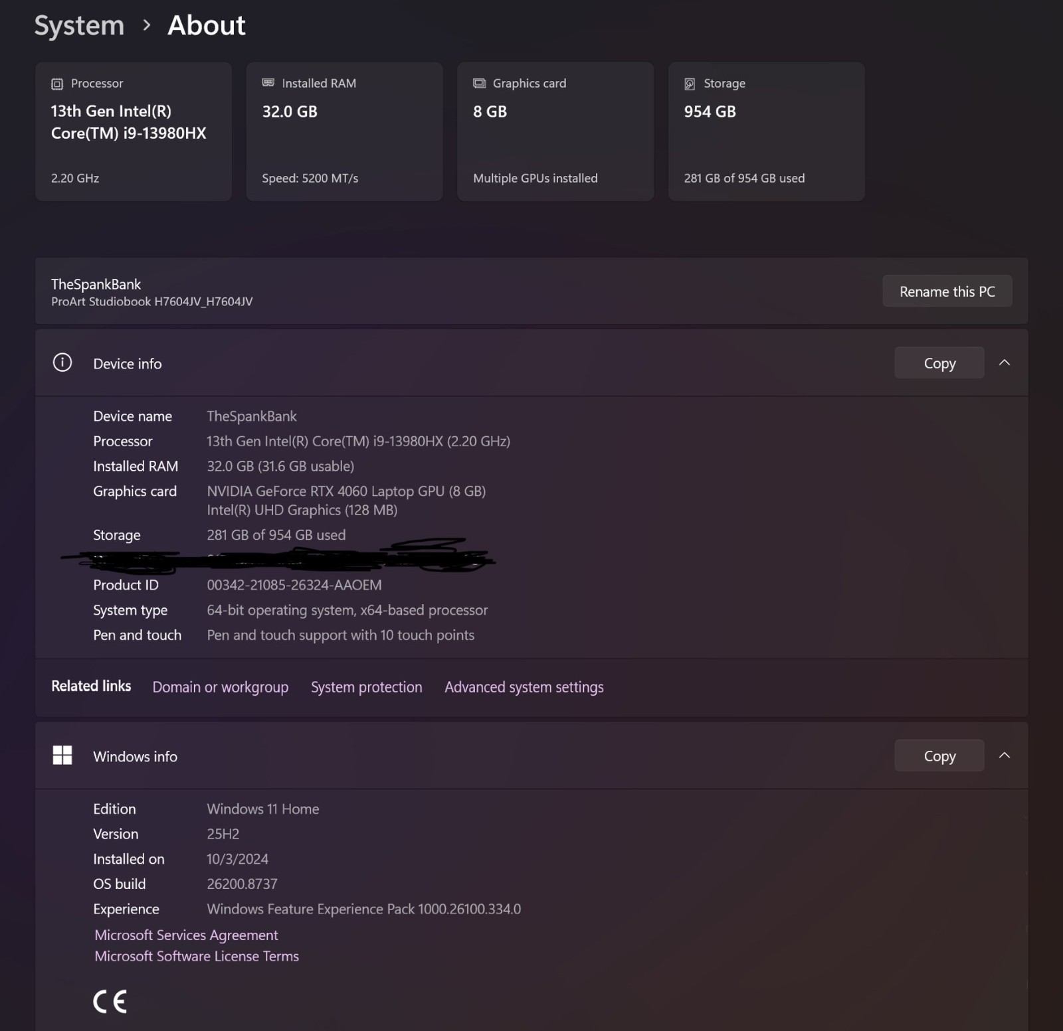
Task: Click the Windows info header
Action: (531, 756)
